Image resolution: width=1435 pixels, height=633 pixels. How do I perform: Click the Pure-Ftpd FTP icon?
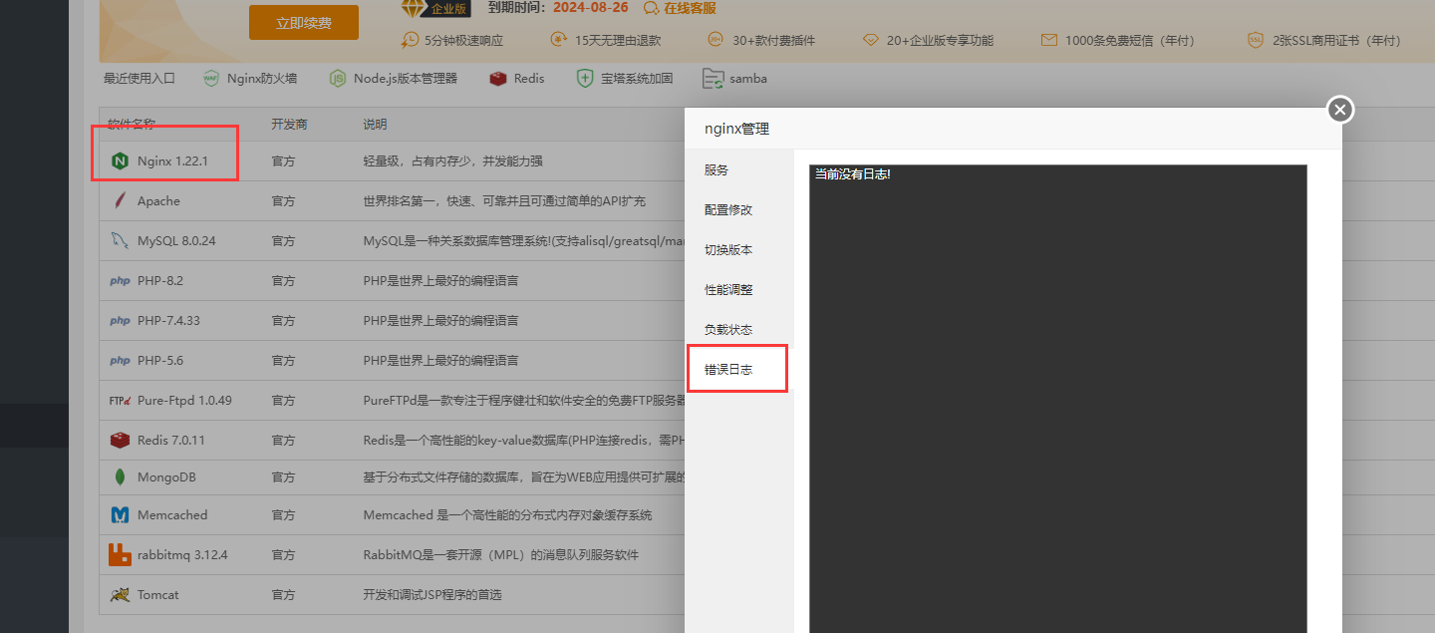point(120,401)
